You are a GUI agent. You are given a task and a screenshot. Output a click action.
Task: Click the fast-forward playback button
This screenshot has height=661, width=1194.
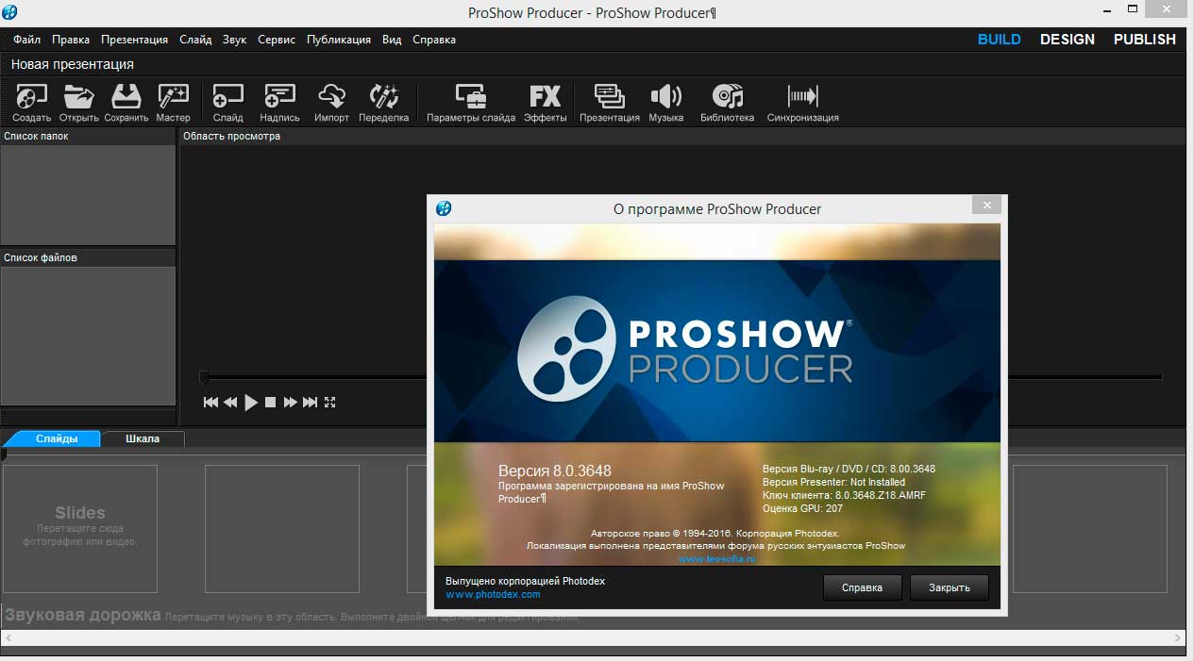pyautogui.click(x=291, y=403)
